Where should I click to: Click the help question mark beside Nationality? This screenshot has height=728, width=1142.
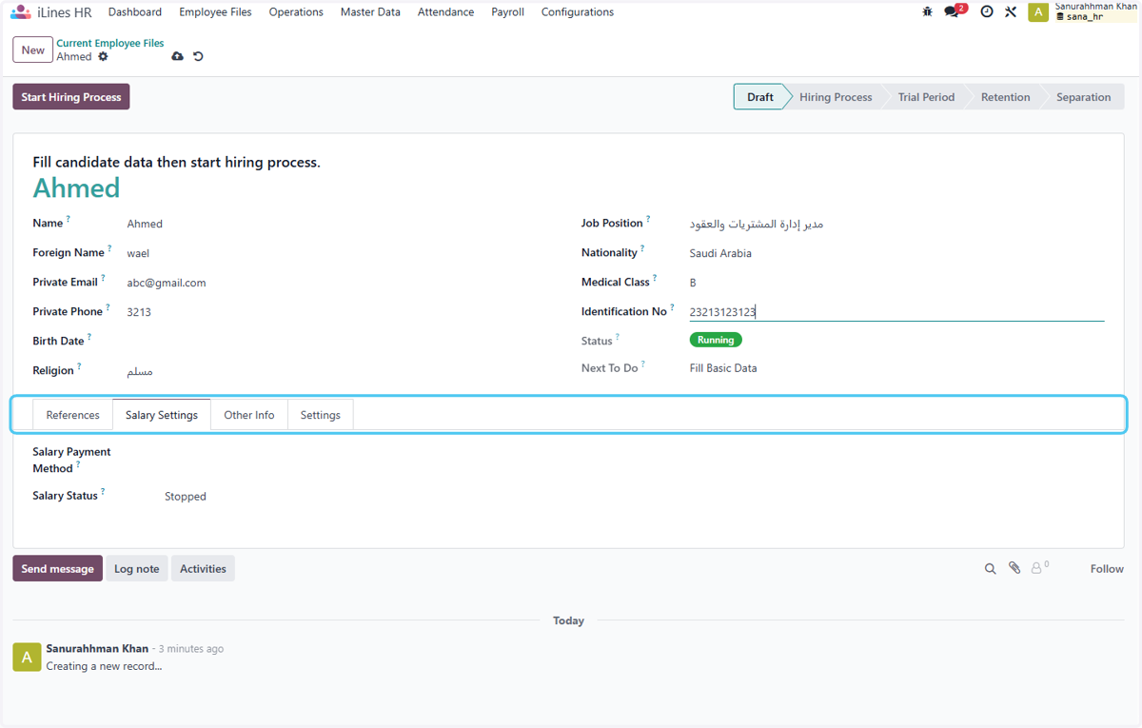pos(642,249)
